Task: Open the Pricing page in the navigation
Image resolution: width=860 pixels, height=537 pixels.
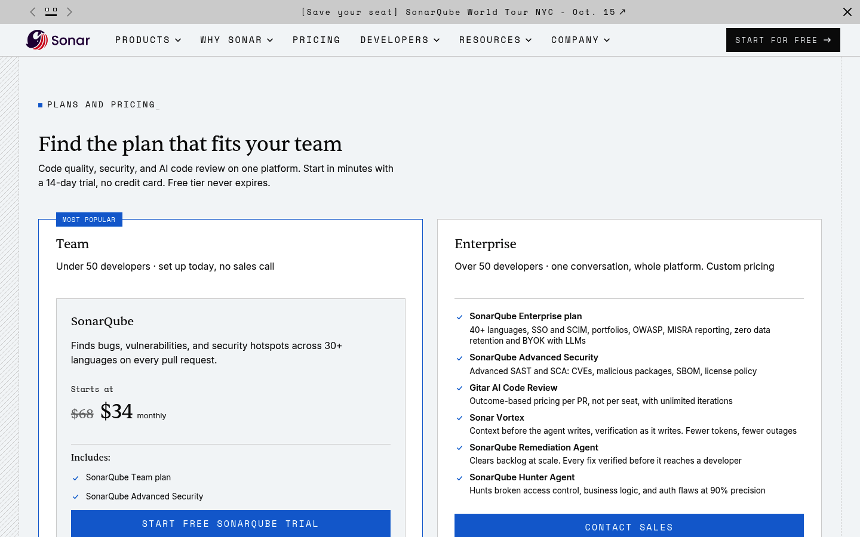Action: coord(317,40)
